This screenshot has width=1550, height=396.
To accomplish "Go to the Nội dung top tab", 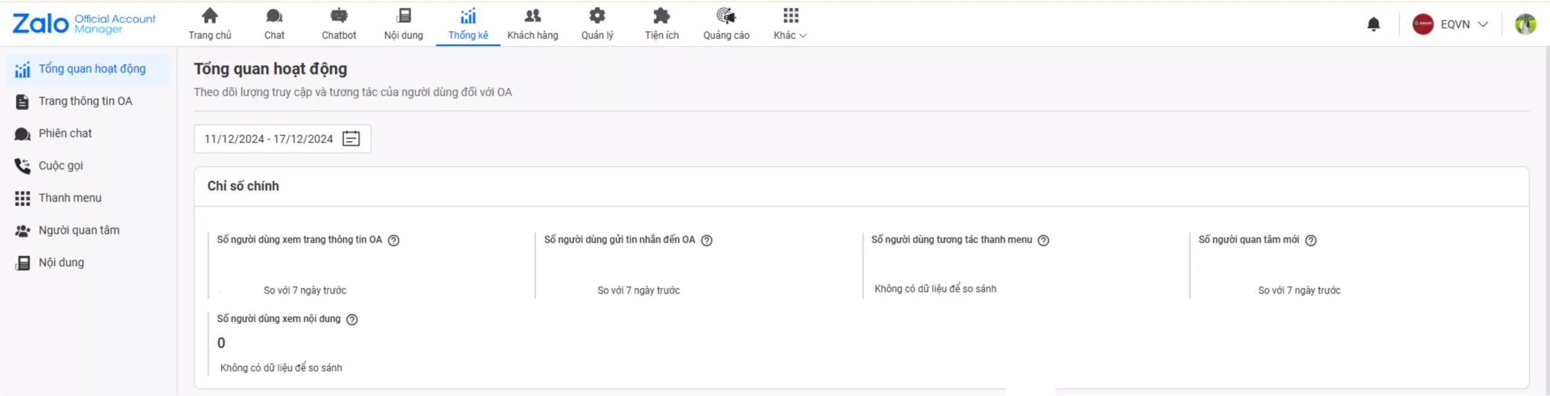I will (x=403, y=24).
